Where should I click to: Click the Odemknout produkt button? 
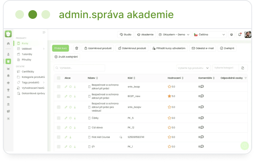[132, 48]
